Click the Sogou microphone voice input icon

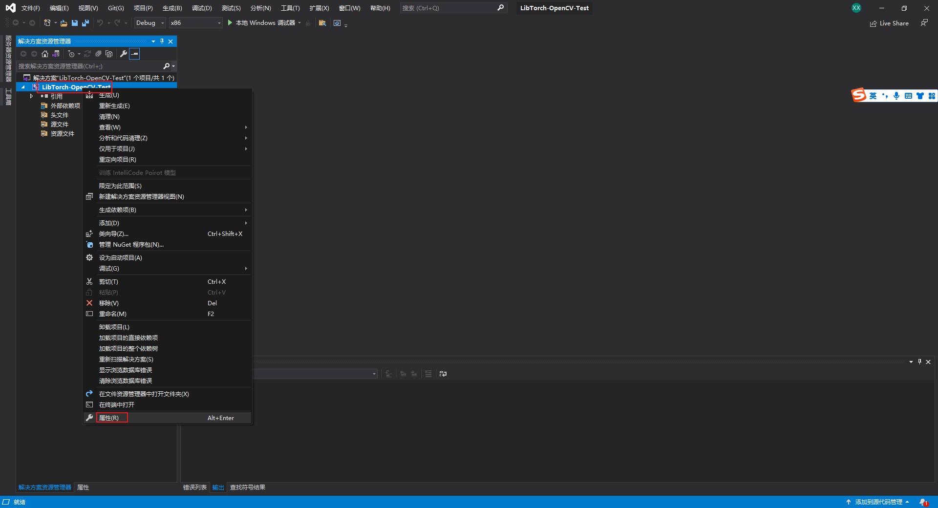(896, 96)
